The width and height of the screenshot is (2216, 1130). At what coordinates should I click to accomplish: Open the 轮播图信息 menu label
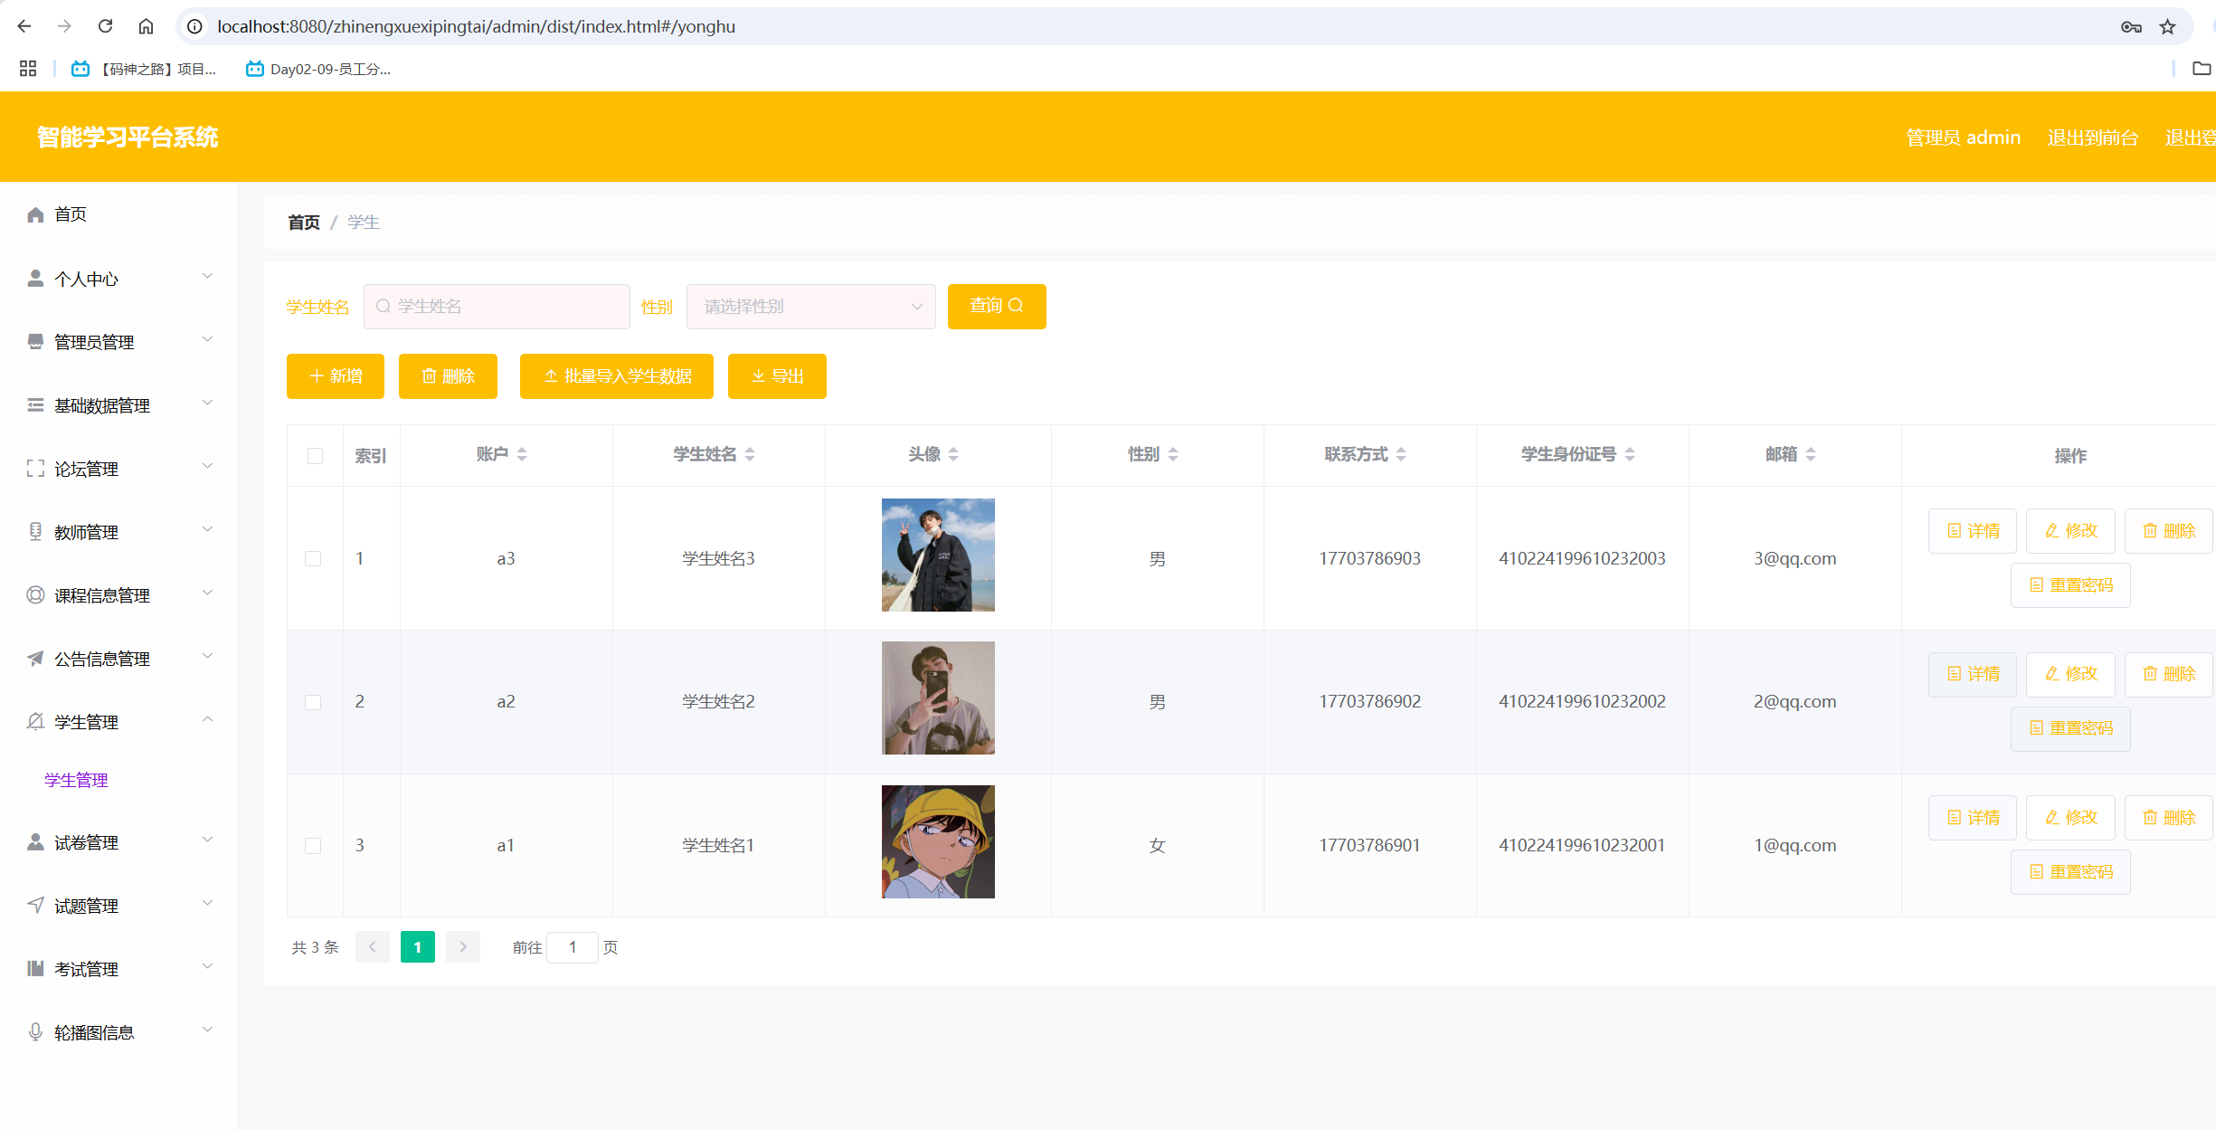[x=94, y=1032]
